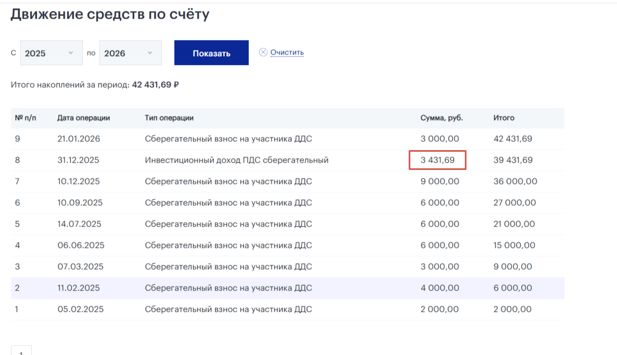The height and width of the screenshot is (355, 617).
Task: Click the Очистить link
Action: click(286, 52)
